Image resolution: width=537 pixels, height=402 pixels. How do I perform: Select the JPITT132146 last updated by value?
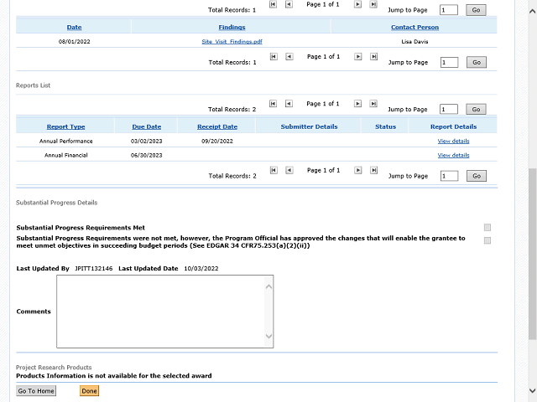tap(93, 269)
